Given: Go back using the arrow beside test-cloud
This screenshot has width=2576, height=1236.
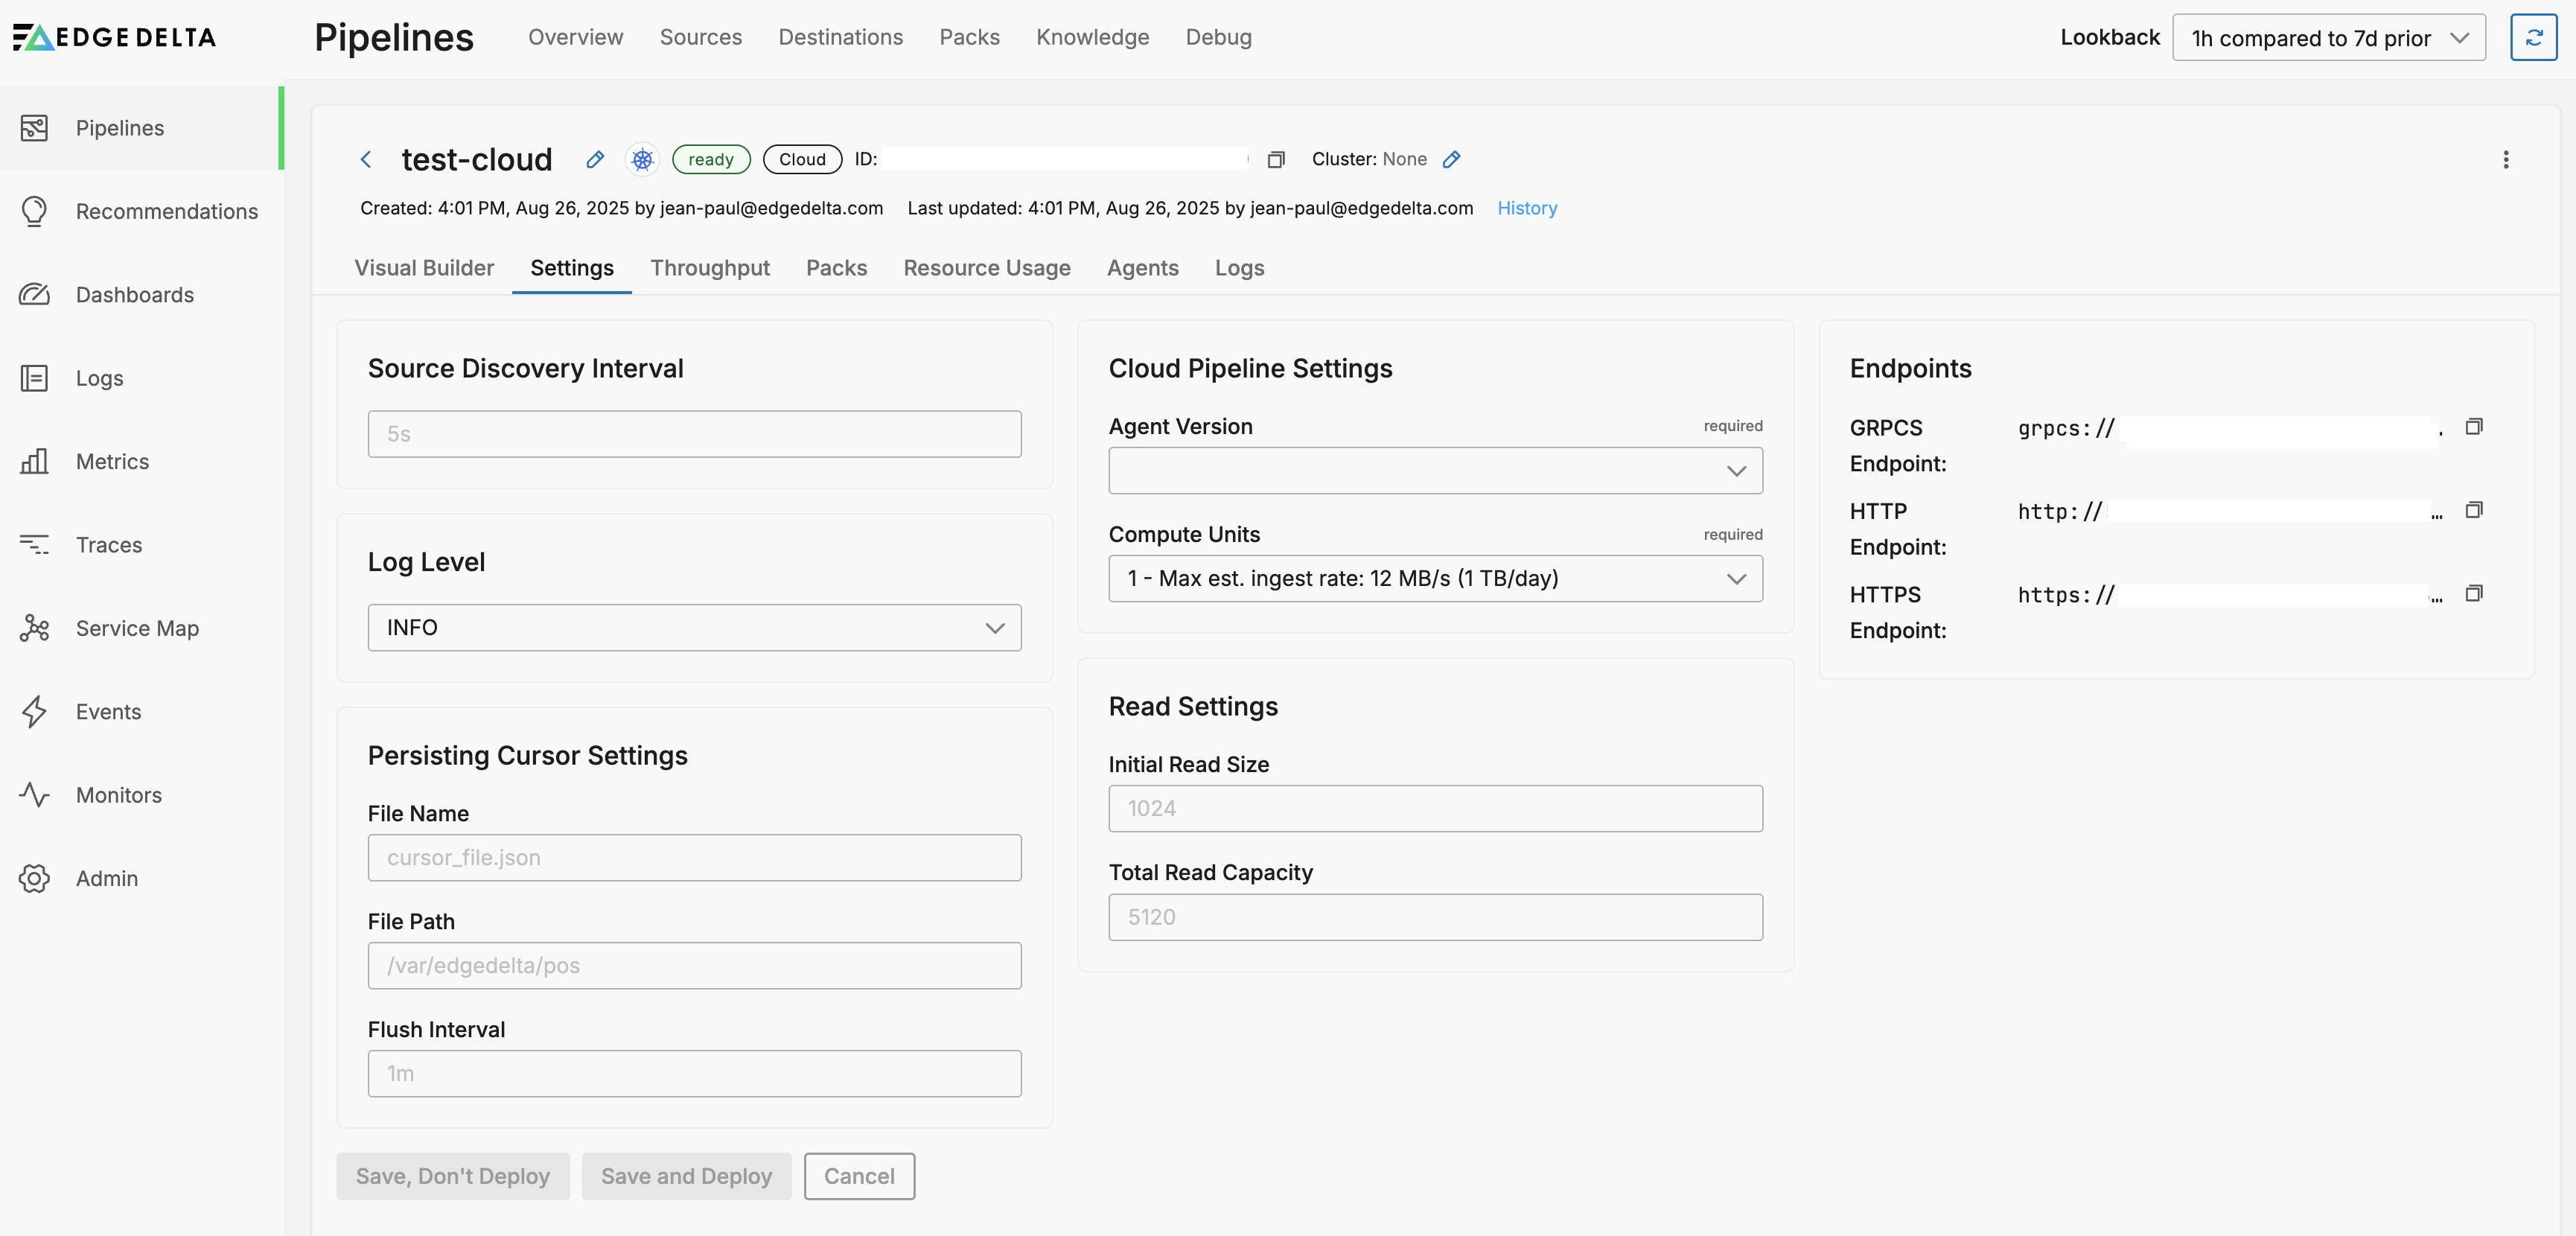Looking at the screenshot, I should pos(366,159).
